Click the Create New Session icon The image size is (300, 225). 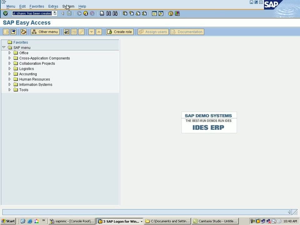(x=154, y=13)
